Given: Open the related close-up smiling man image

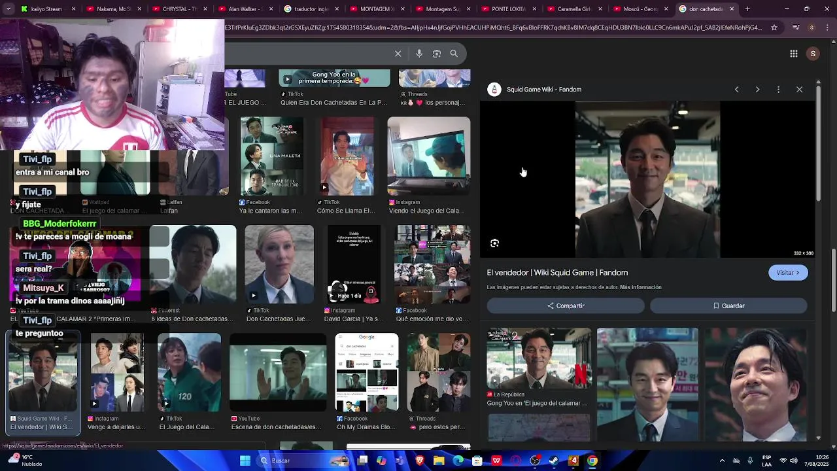Looking at the screenshot, I should click(x=755, y=384).
